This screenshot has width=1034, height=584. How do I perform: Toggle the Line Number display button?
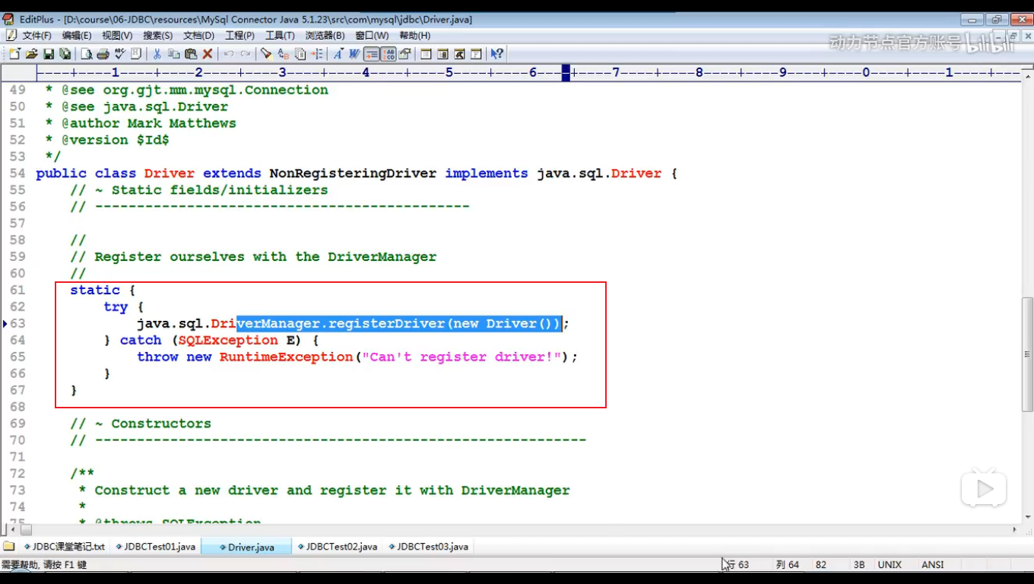tap(389, 54)
